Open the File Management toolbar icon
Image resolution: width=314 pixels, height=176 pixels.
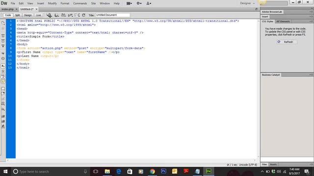click(49, 15)
